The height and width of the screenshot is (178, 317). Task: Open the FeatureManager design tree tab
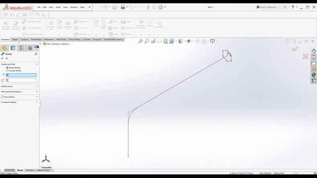point(4,48)
